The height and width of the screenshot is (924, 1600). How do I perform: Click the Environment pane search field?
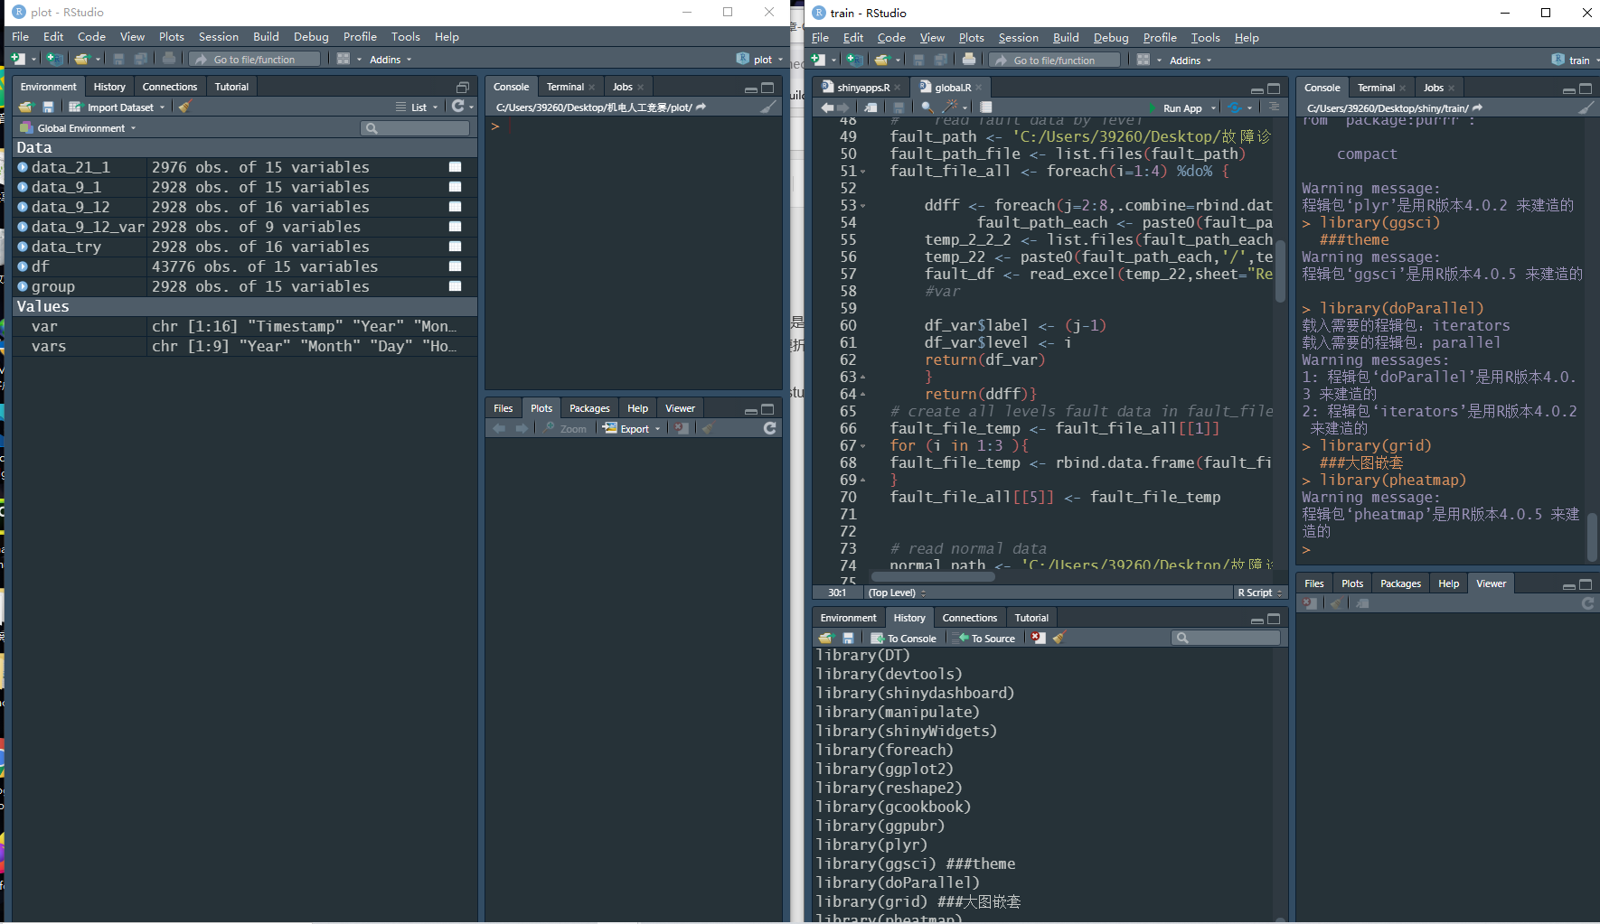pyautogui.click(x=414, y=127)
